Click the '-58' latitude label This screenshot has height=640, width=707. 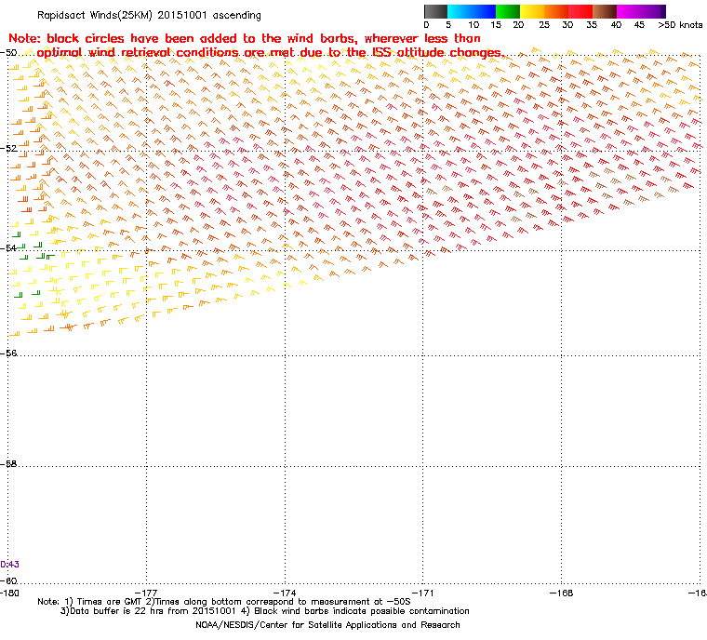(x=8, y=463)
